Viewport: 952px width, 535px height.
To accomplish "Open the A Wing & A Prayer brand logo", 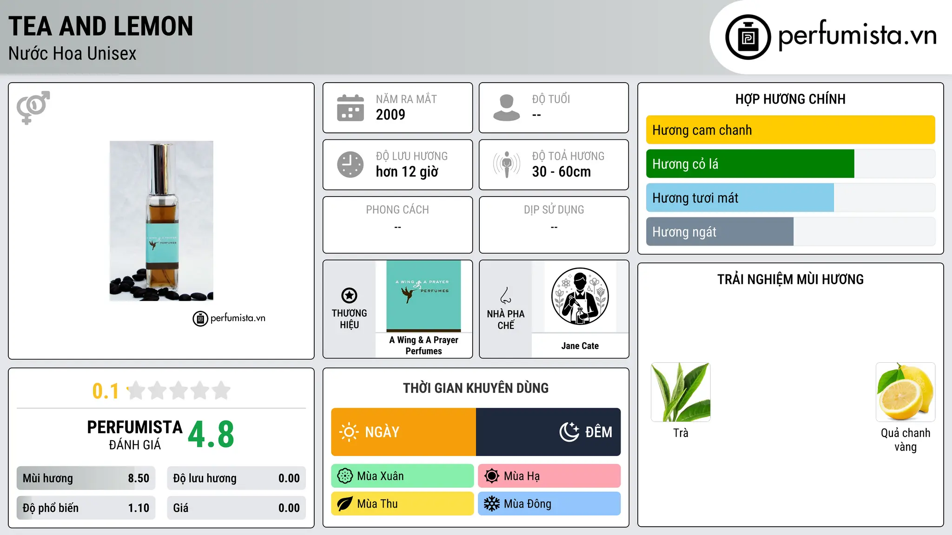I will (423, 296).
